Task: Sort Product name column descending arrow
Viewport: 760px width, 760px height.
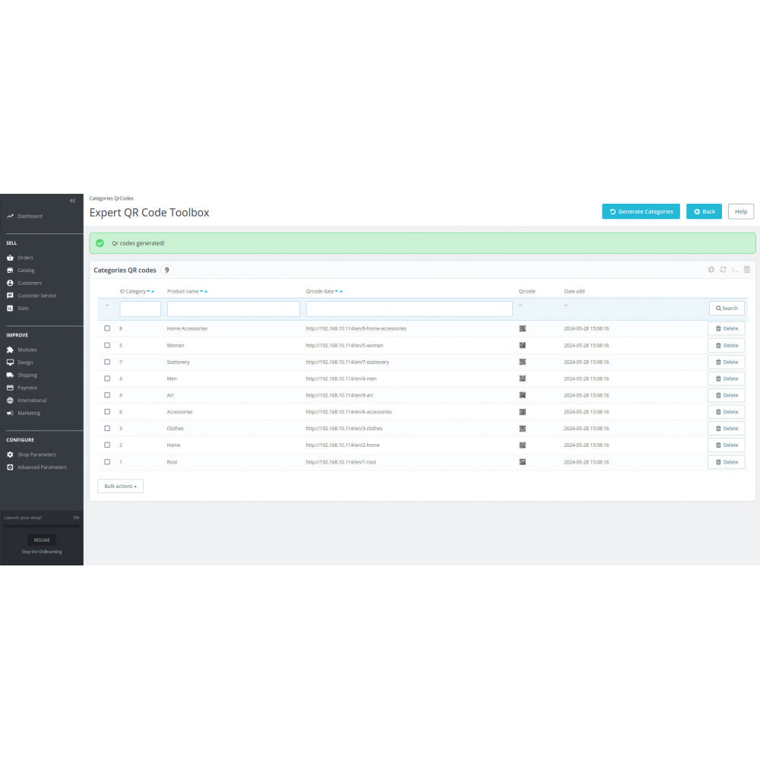Action: pos(201,292)
